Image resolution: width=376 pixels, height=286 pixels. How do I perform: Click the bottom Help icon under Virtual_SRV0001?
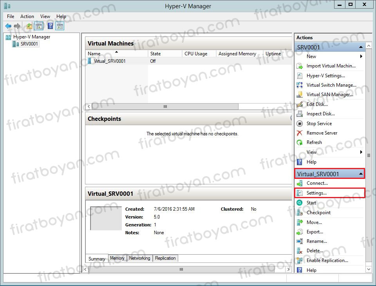pyautogui.click(x=300, y=270)
